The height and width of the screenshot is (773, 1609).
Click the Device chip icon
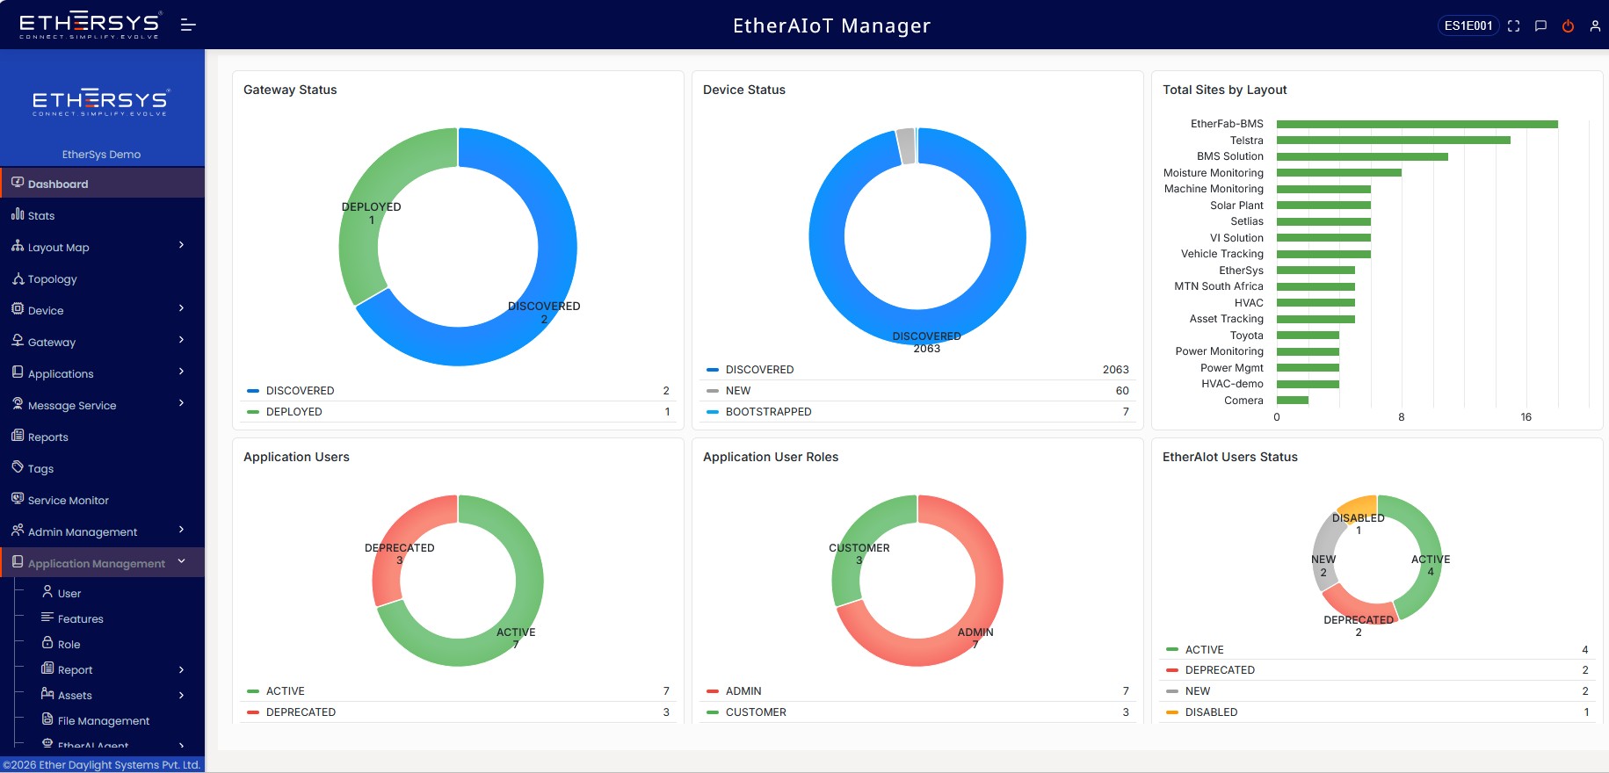tap(18, 309)
